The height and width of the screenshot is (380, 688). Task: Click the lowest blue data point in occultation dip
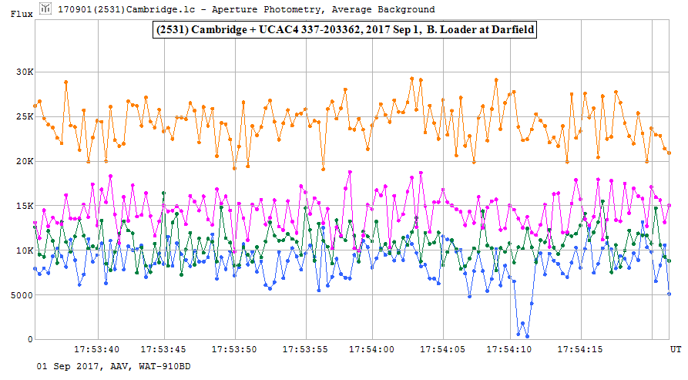point(527,337)
